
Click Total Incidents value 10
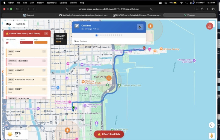[7, 42]
